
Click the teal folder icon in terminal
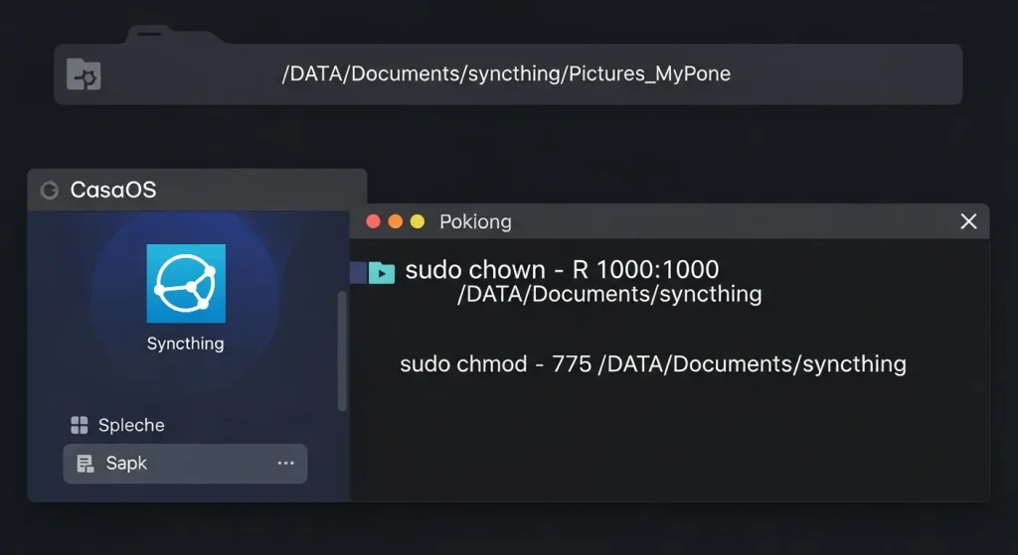pyautogui.click(x=381, y=272)
